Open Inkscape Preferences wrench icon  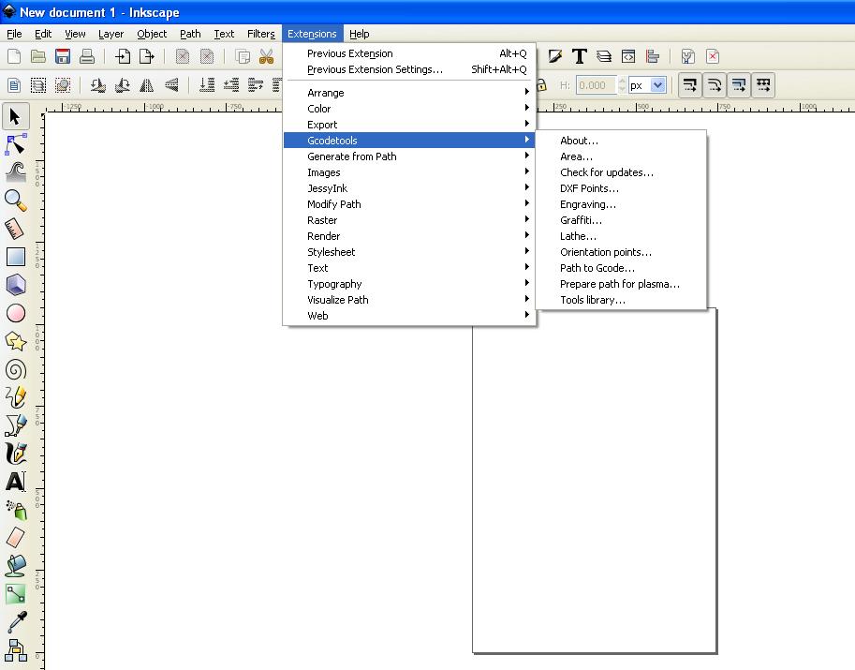(x=688, y=56)
